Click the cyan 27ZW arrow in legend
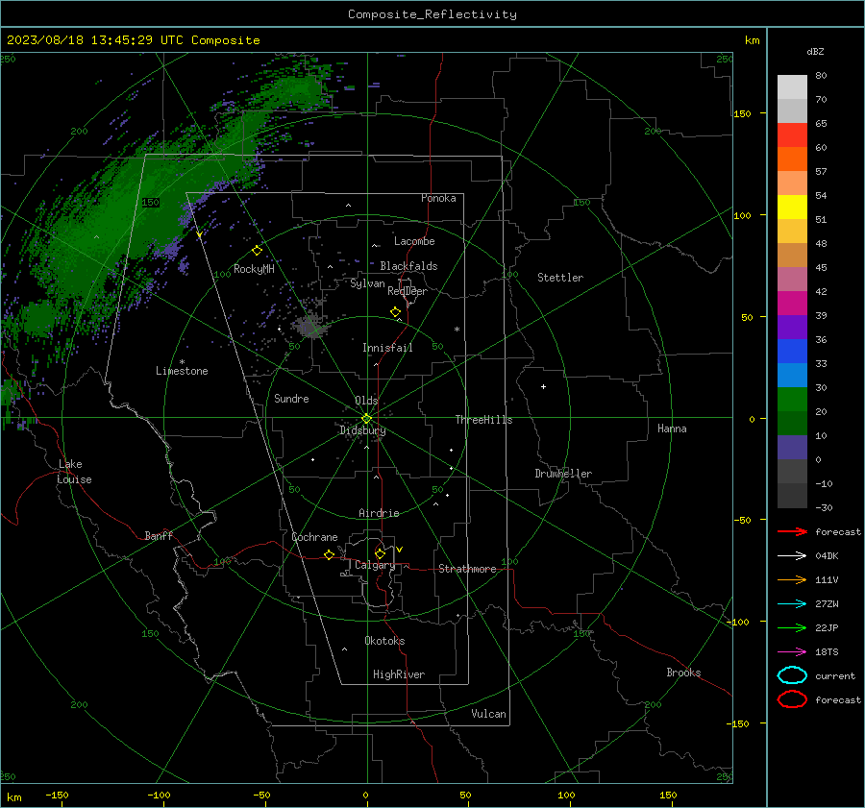The height and width of the screenshot is (808, 865). pyautogui.click(x=792, y=603)
